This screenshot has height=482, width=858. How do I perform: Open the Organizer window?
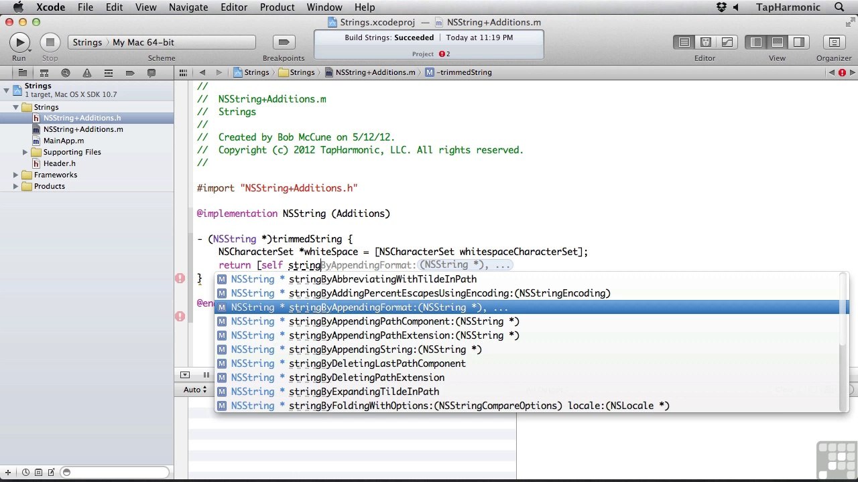pyautogui.click(x=834, y=42)
